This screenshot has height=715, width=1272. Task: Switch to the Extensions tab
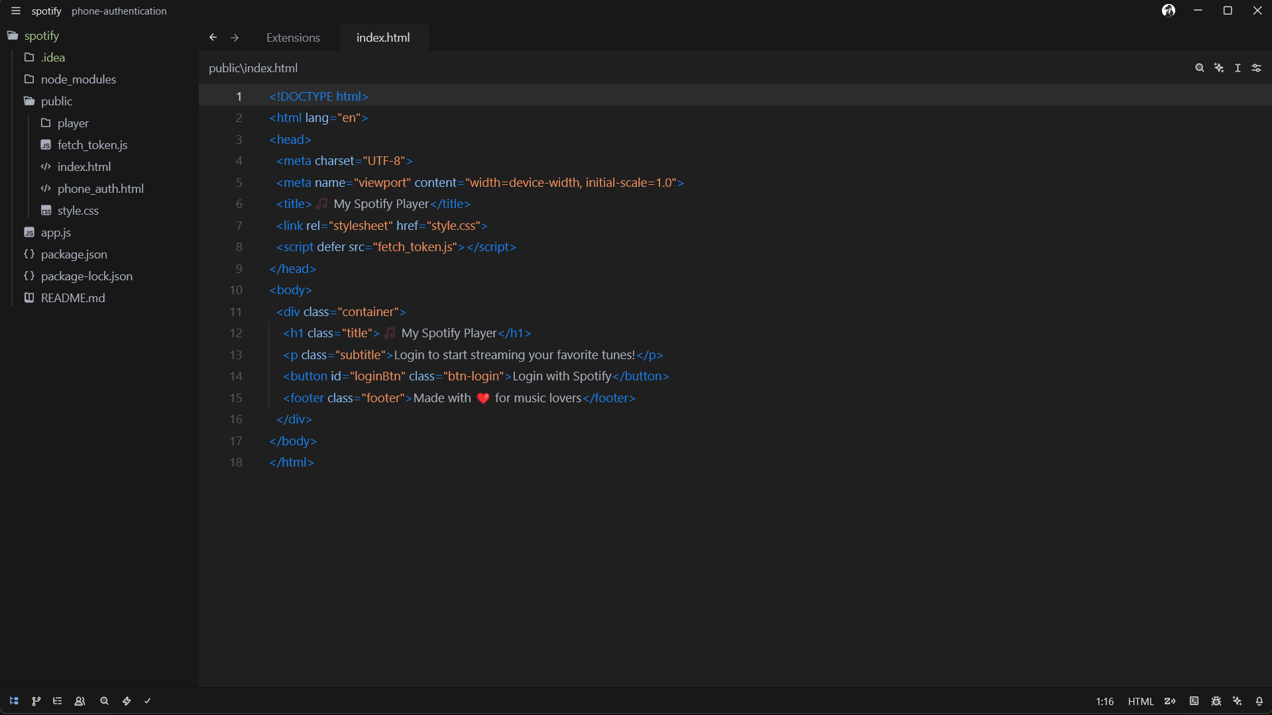coord(292,37)
